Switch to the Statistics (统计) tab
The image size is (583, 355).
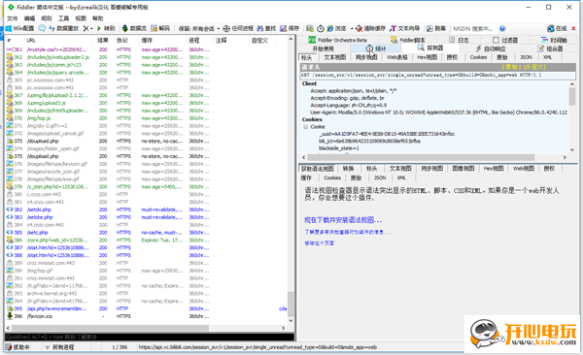[375, 48]
